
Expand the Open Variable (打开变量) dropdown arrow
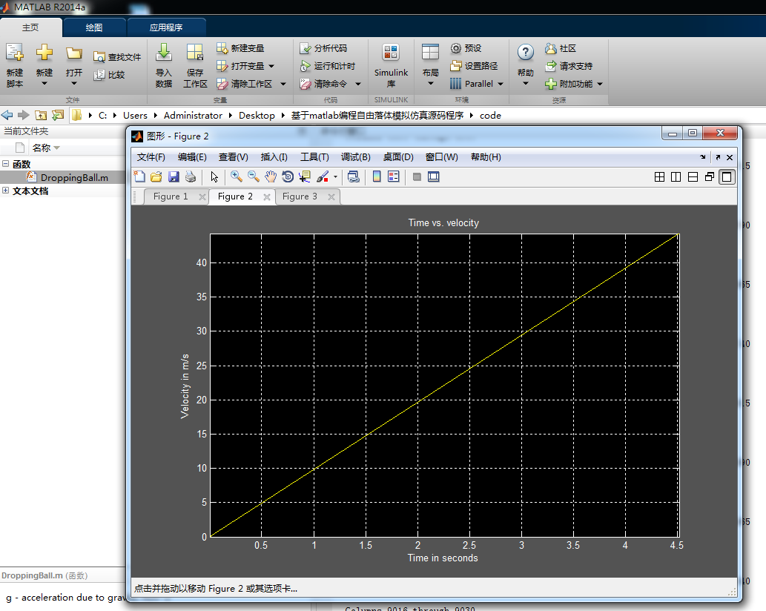point(271,67)
